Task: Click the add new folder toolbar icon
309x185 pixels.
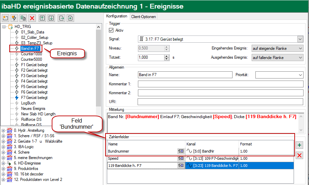Action: tap(5, 18)
